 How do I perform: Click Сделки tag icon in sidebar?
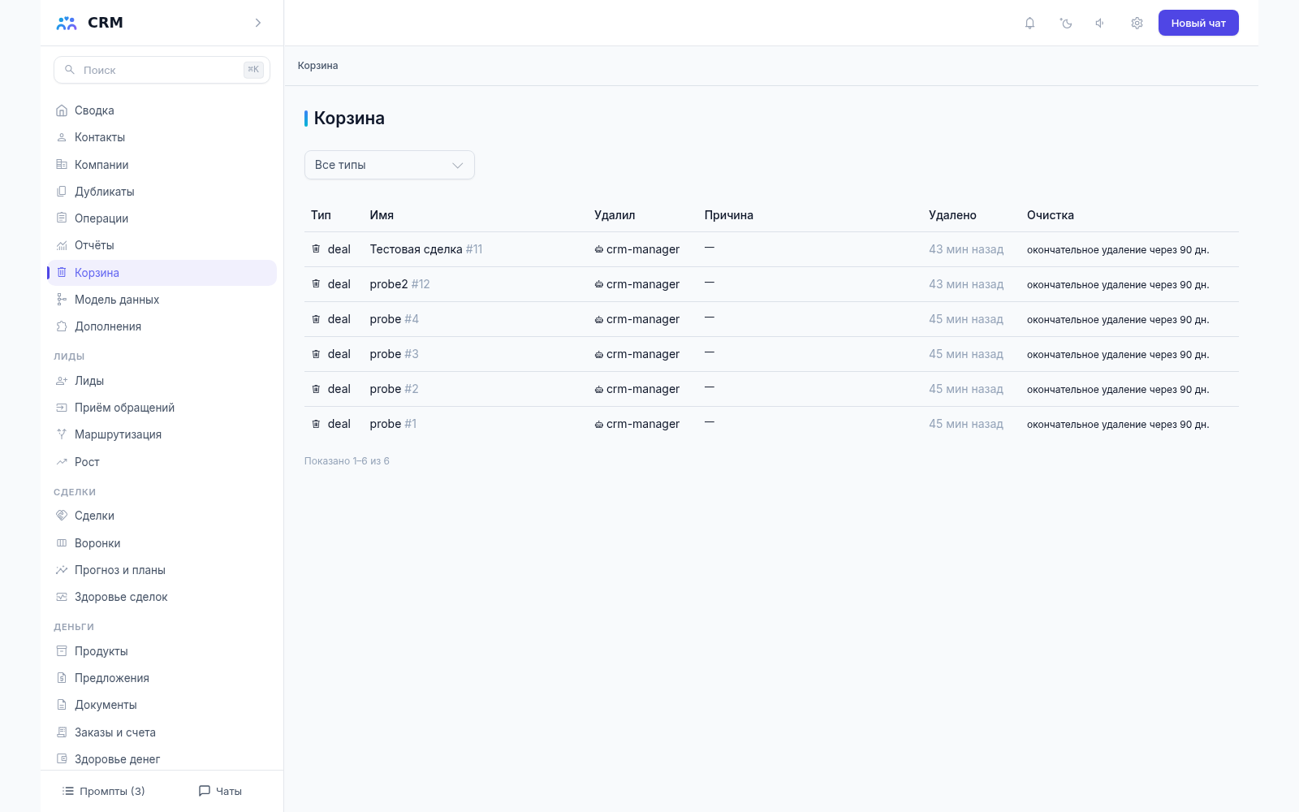(x=62, y=516)
